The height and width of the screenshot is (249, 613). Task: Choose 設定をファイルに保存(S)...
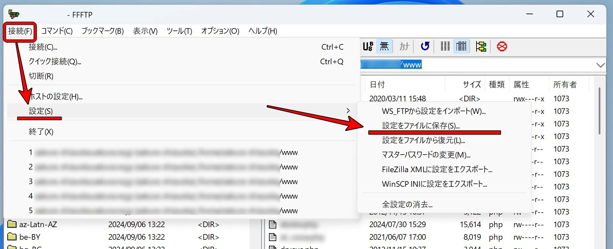point(444,126)
